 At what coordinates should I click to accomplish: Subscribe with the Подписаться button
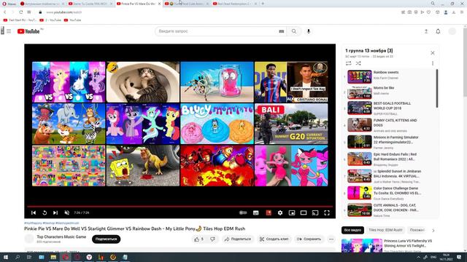coord(106,239)
